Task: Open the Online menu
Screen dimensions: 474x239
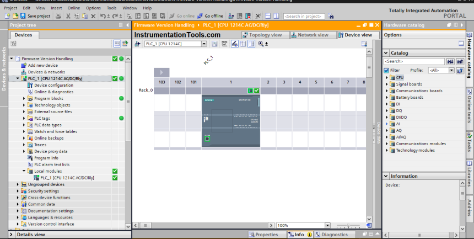Action: coord(73,8)
